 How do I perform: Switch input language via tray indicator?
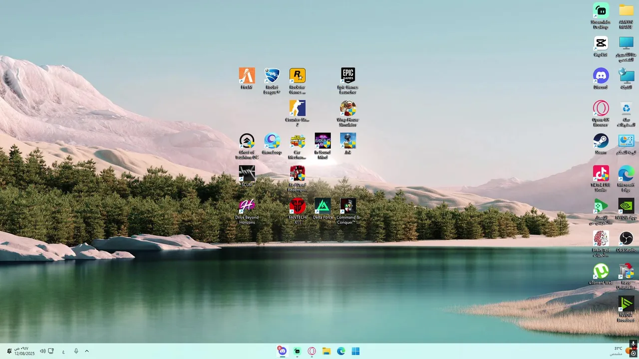pos(63,351)
